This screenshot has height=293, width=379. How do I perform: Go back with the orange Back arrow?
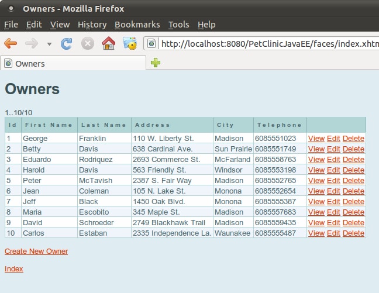click(x=11, y=44)
